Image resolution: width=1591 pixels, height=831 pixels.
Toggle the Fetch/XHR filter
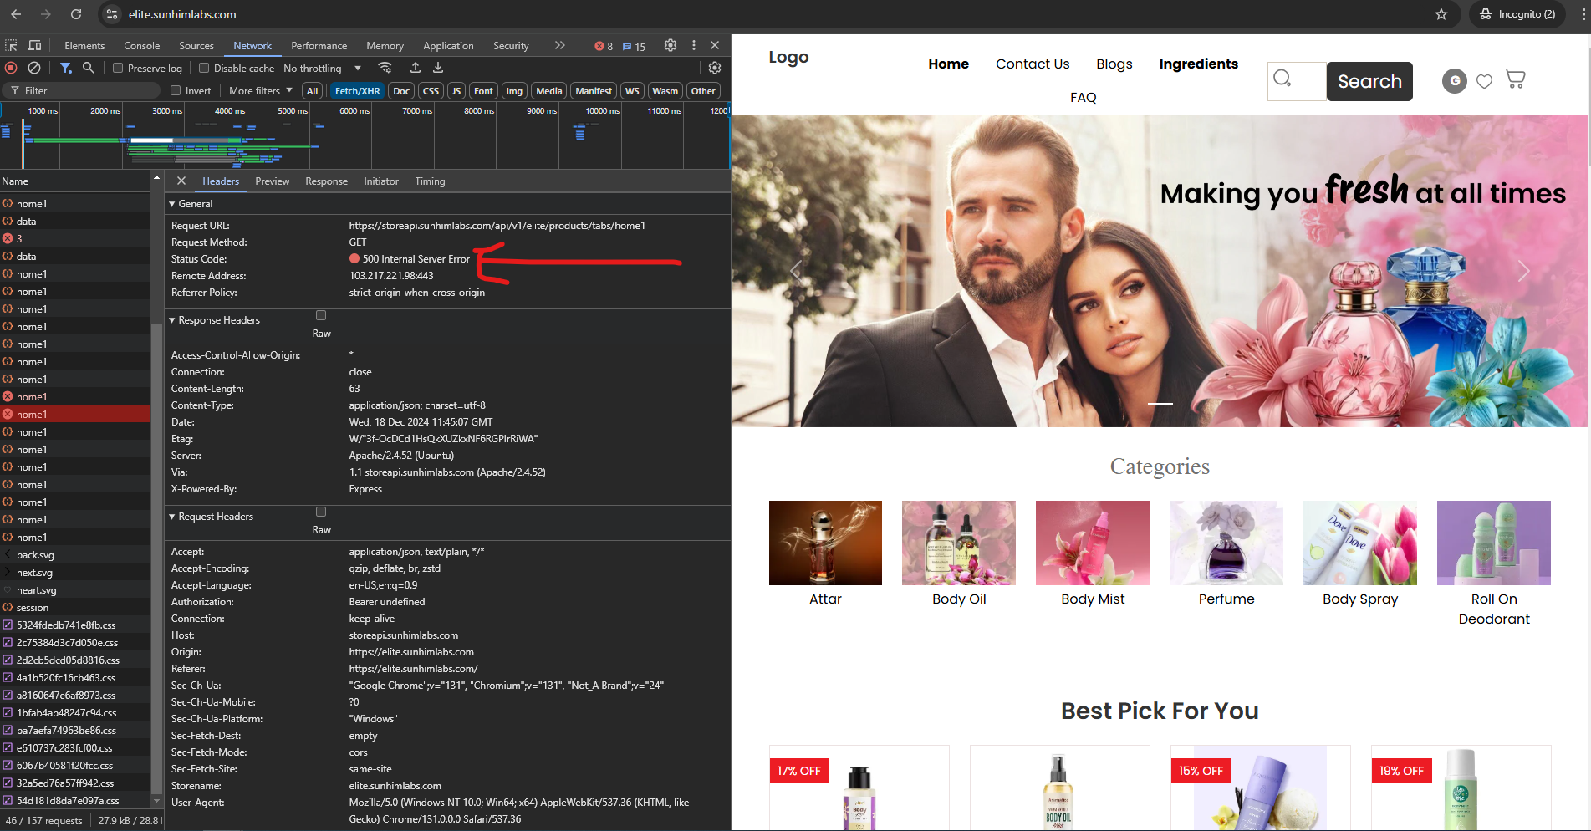357,91
